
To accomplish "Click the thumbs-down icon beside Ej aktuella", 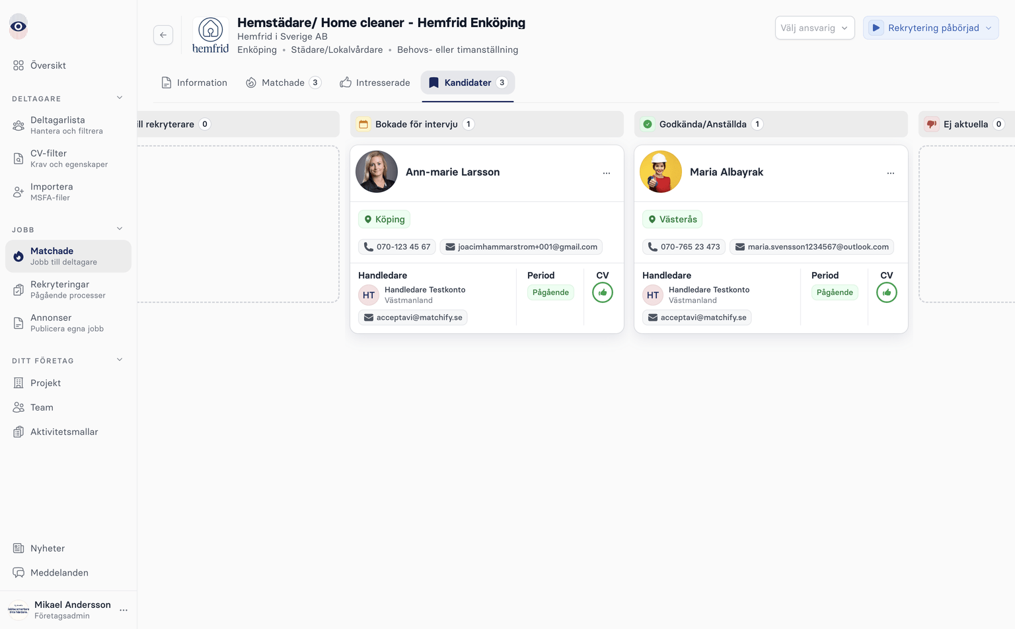I will click(x=931, y=124).
